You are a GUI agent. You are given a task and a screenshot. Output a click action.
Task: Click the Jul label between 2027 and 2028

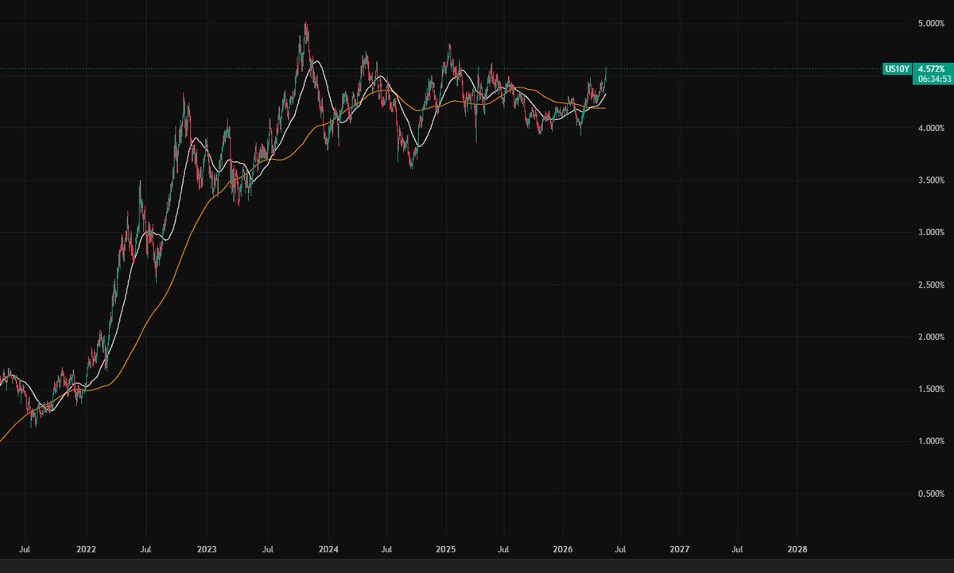coord(738,548)
